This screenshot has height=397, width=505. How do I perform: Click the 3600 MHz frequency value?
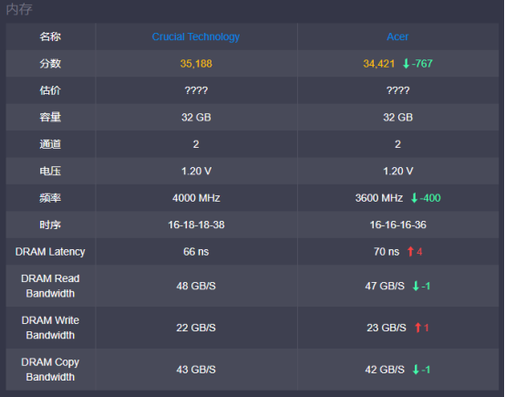379,198
